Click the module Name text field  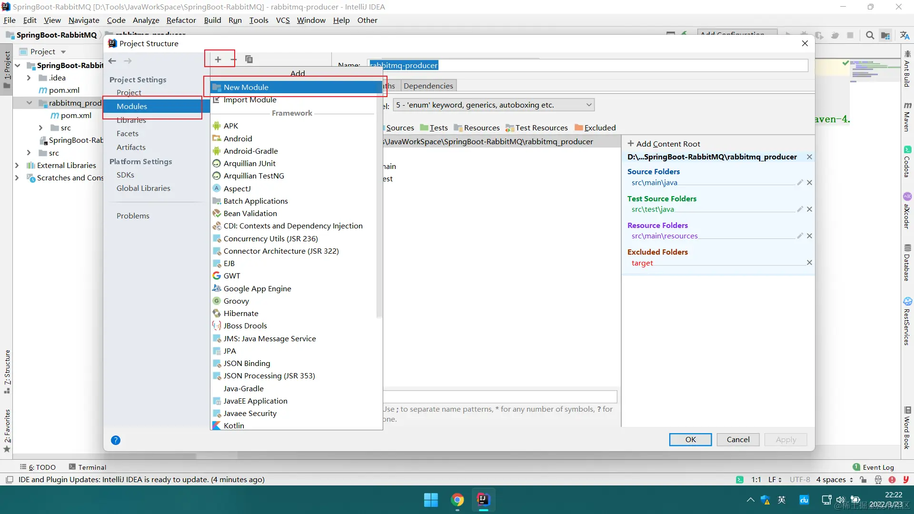[x=588, y=65]
